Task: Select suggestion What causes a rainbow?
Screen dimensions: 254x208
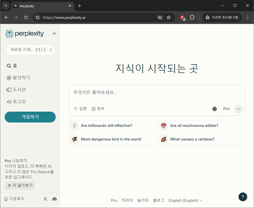Action: [x=202, y=139]
